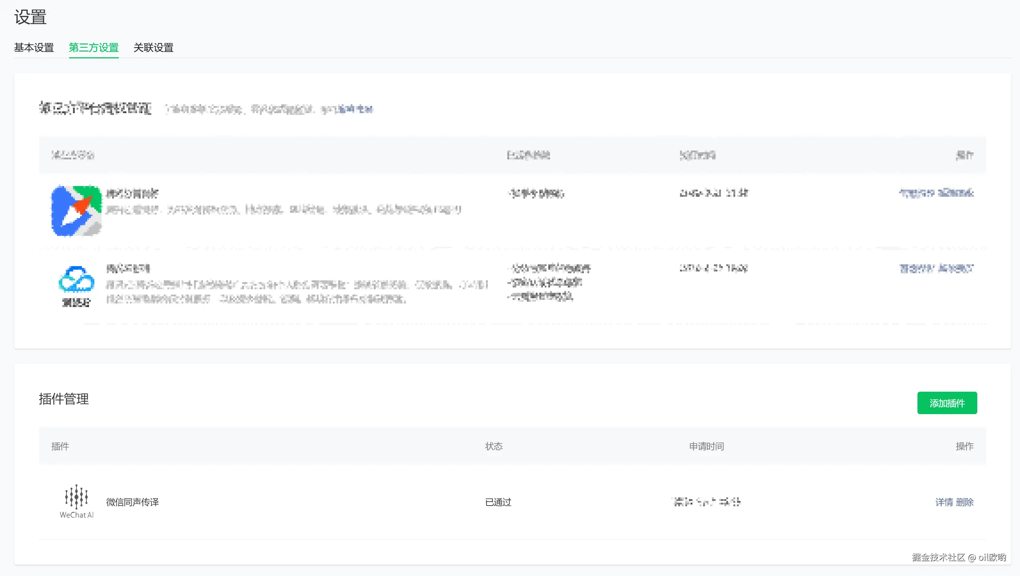
Task: Click the 状态 column header
Action: [494, 446]
